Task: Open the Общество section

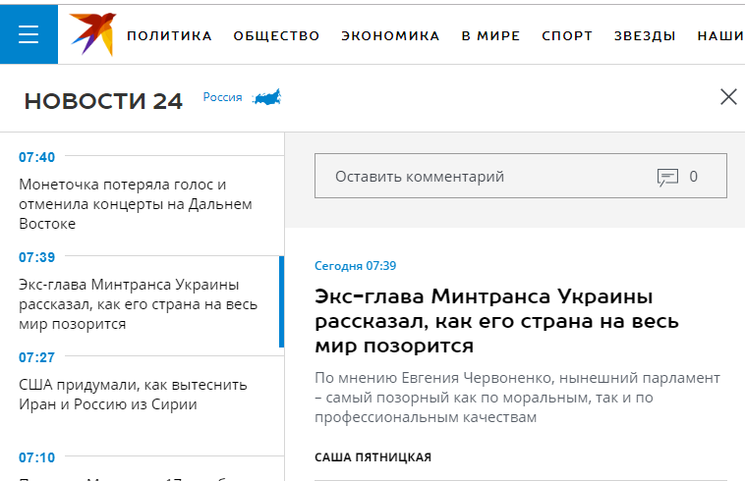Action: tap(276, 36)
